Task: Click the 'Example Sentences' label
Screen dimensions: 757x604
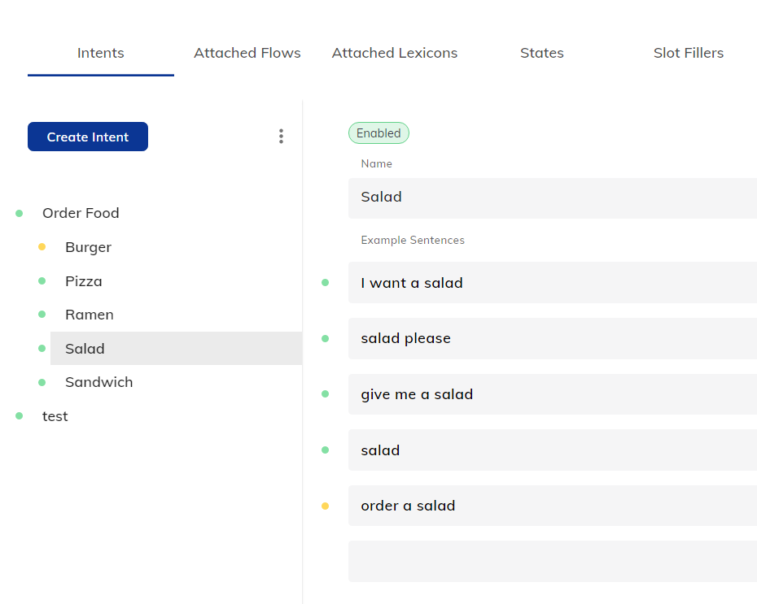Action: click(413, 240)
